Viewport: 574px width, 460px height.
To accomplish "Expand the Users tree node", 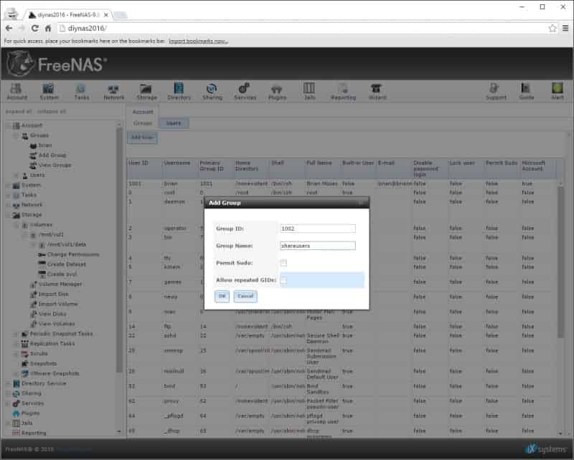I will coord(16,175).
